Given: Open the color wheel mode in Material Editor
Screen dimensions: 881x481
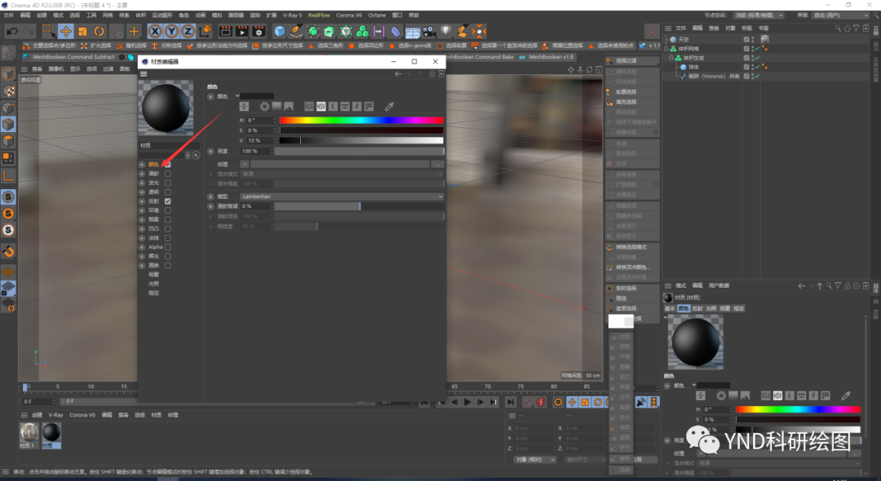Looking at the screenshot, I should [264, 106].
